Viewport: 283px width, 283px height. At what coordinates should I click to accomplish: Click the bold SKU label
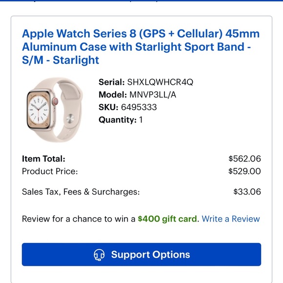click(108, 107)
